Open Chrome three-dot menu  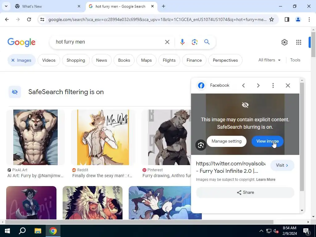[309, 19]
